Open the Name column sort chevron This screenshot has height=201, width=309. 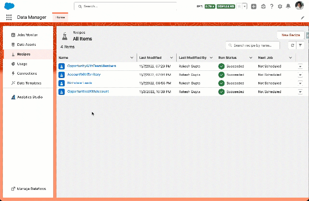[x=132, y=58]
